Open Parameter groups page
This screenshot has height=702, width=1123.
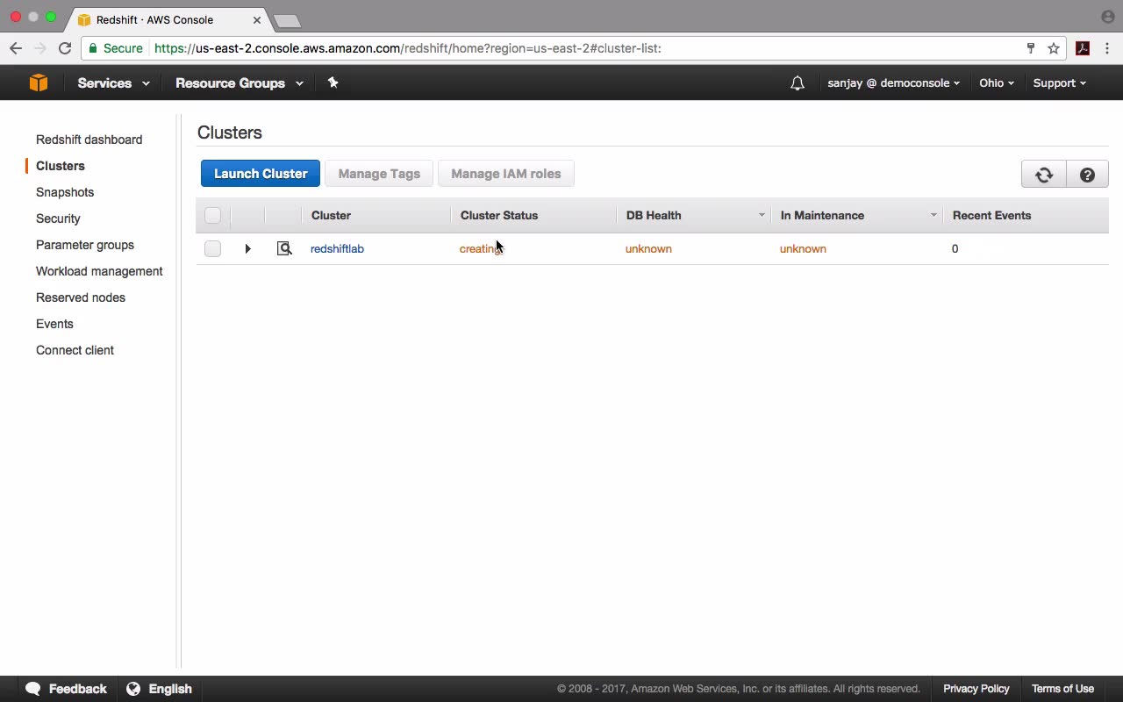coord(85,245)
